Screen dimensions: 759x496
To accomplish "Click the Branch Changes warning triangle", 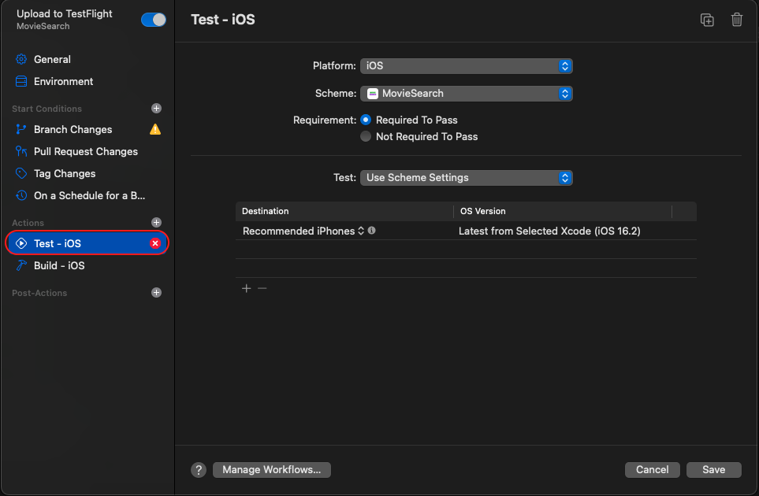I will pyautogui.click(x=155, y=129).
